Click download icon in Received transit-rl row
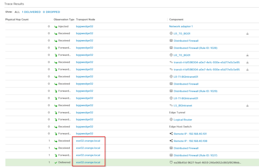This screenshot has width=259, height=167. tap(247, 62)
